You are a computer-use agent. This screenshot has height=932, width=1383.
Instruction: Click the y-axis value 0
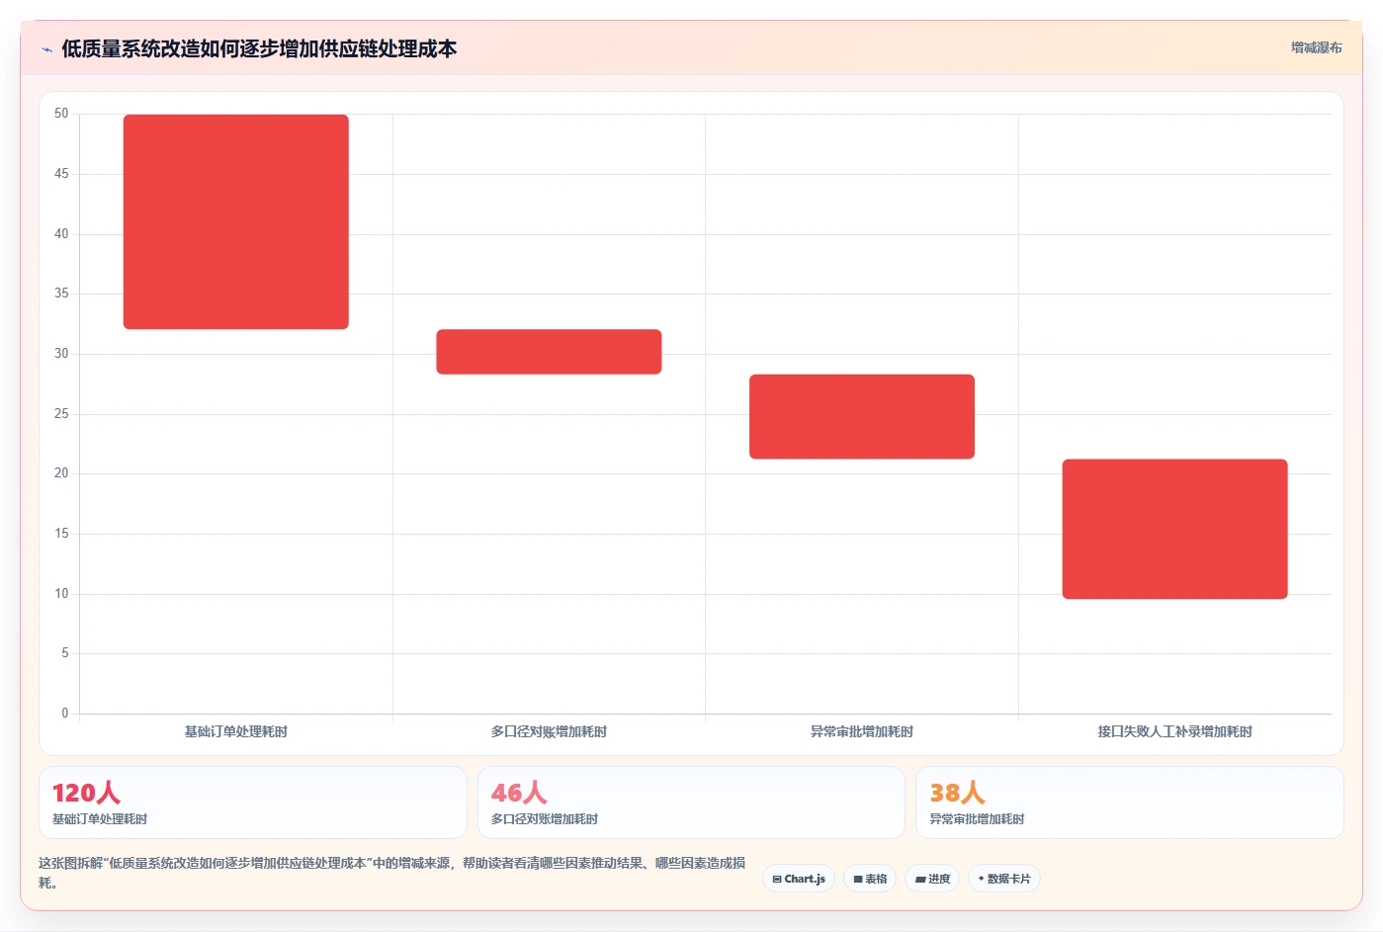point(65,713)
